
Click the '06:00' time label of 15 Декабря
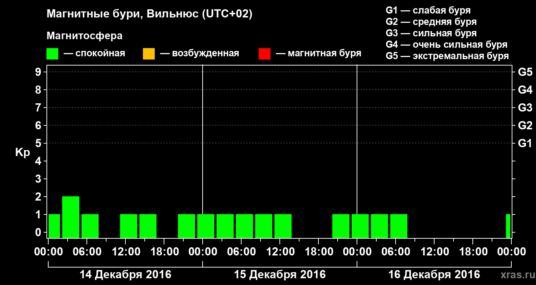point(241,252)
